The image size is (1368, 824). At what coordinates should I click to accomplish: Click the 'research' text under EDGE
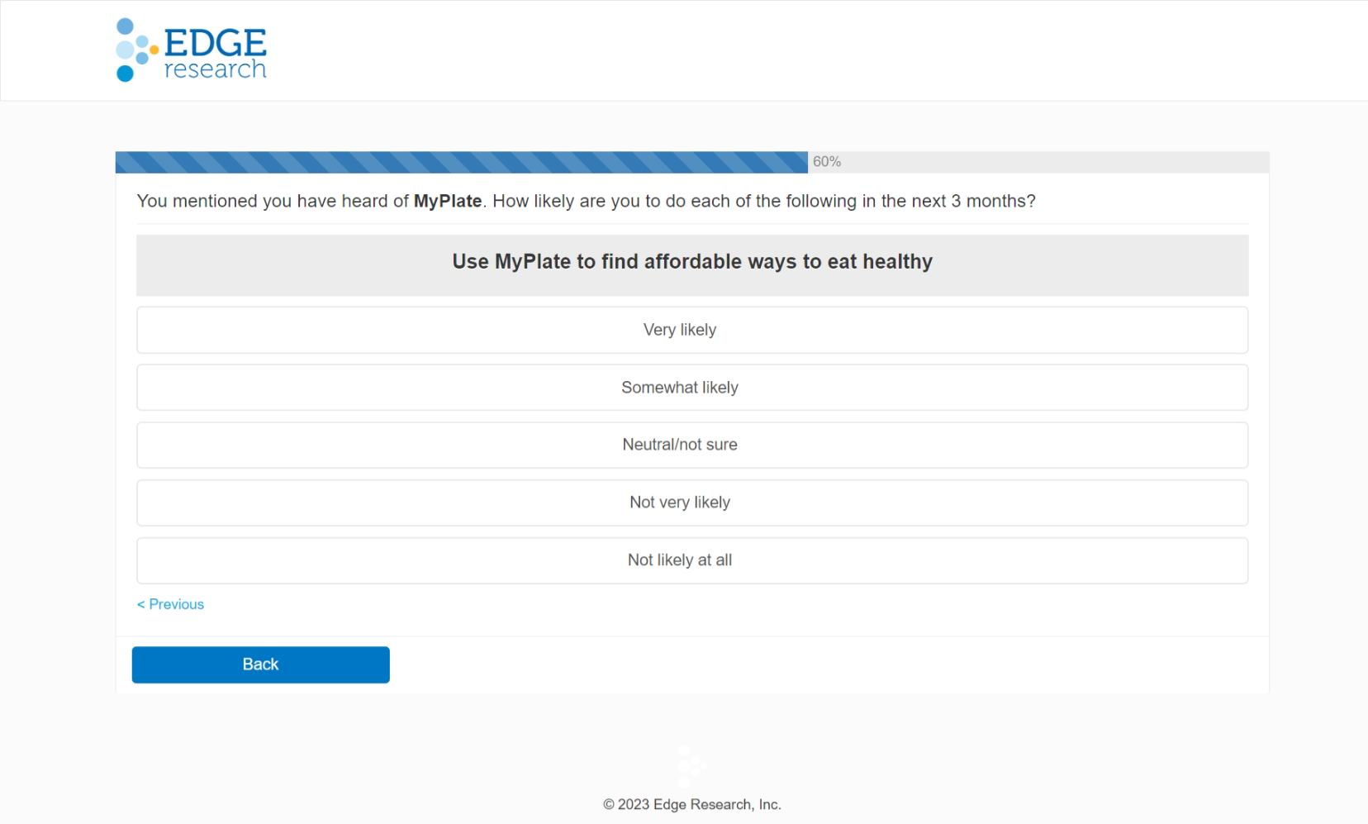tap(215, 69)
